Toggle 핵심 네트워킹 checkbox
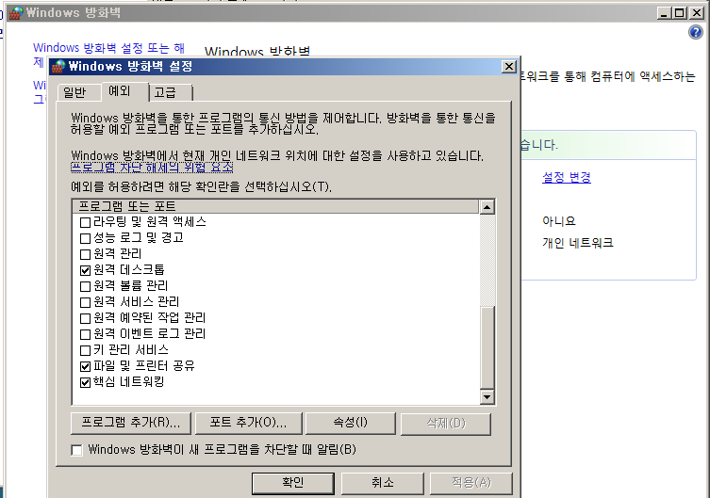 click(85, 382)
